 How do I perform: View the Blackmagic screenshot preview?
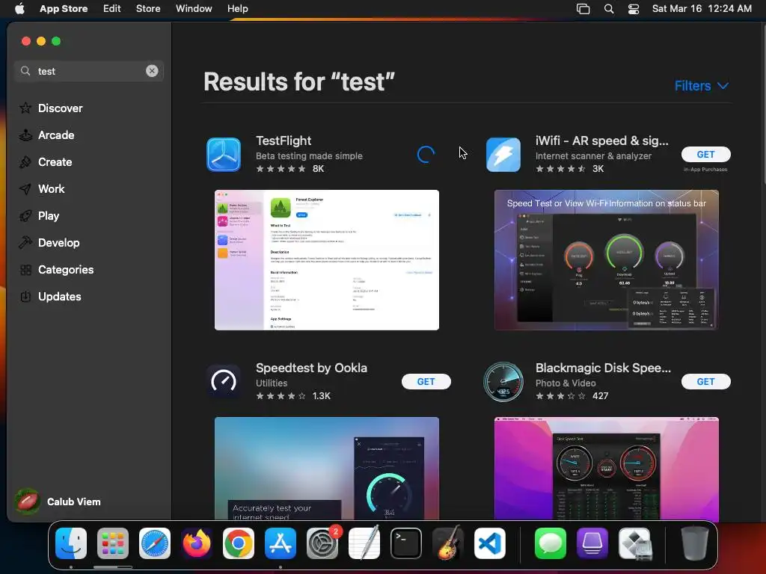[606, 469]
